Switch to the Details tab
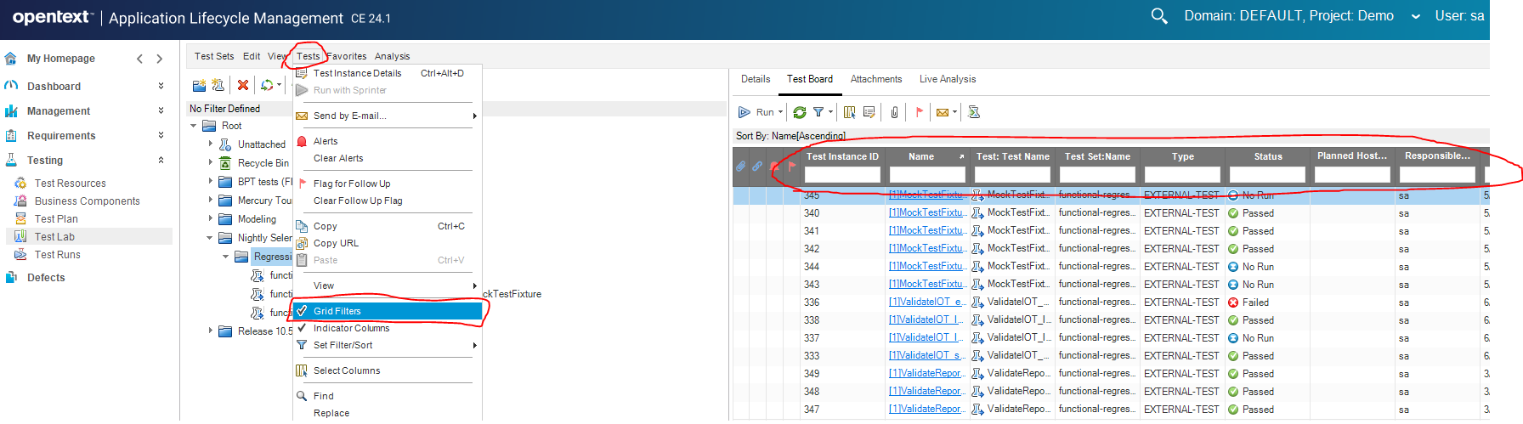The height and width of the screenshot is (424, 1523). pyautogui.click(x=756, y=79)
